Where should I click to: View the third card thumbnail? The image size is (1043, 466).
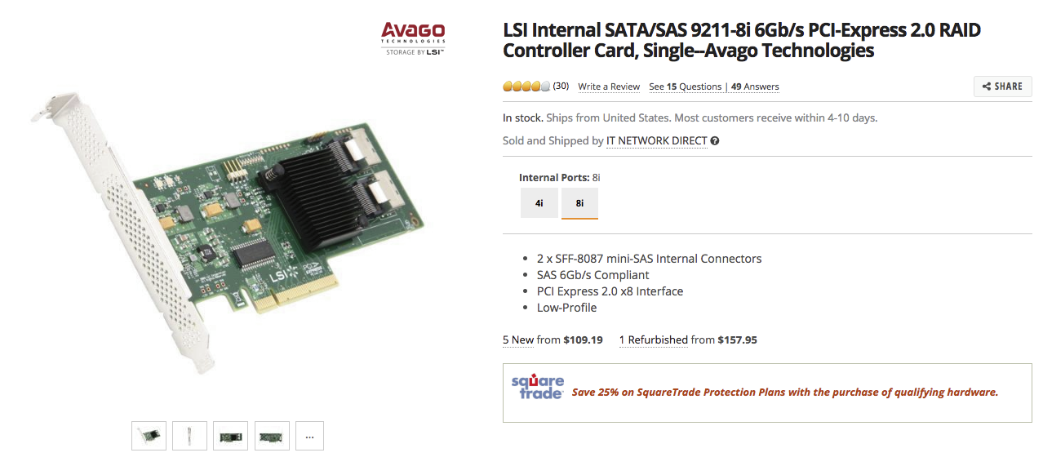tap(230, 436)
